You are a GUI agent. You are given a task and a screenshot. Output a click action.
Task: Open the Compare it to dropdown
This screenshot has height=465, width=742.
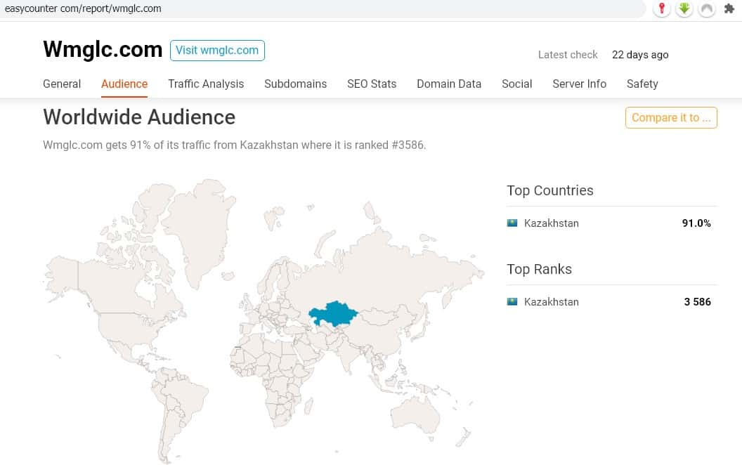click(671, 117)
